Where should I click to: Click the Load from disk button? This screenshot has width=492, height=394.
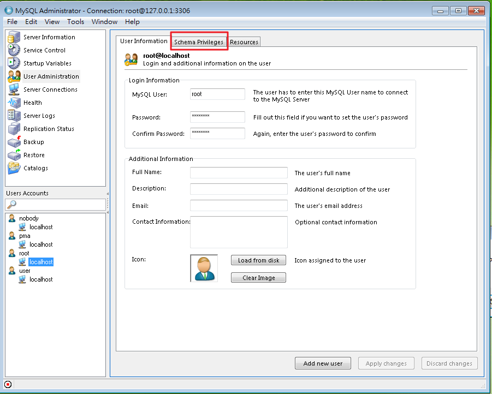click(x=258, y=260)
